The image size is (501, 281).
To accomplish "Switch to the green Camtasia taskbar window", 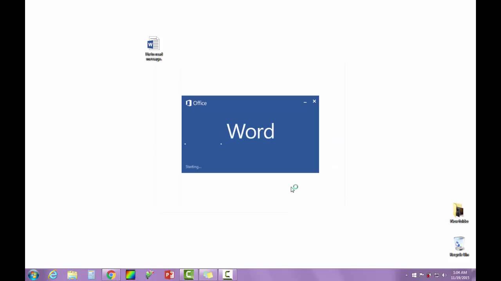I will pos(189,275).
